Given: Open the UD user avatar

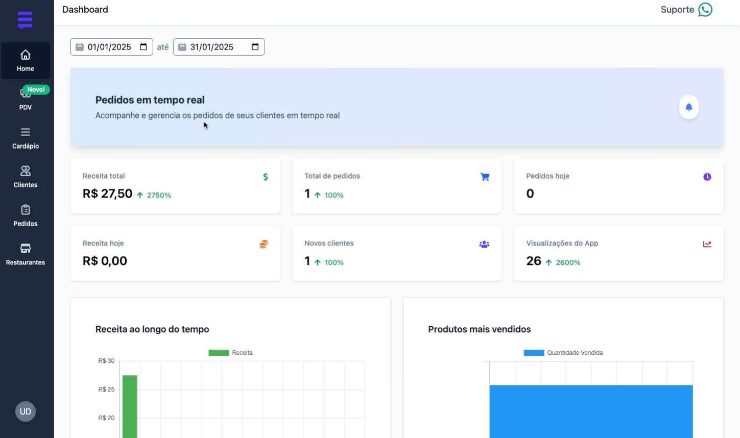Looking at the screenshot, I should [26, 411].
